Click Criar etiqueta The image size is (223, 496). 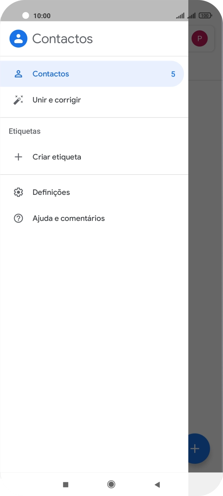(x=57, y=157)
